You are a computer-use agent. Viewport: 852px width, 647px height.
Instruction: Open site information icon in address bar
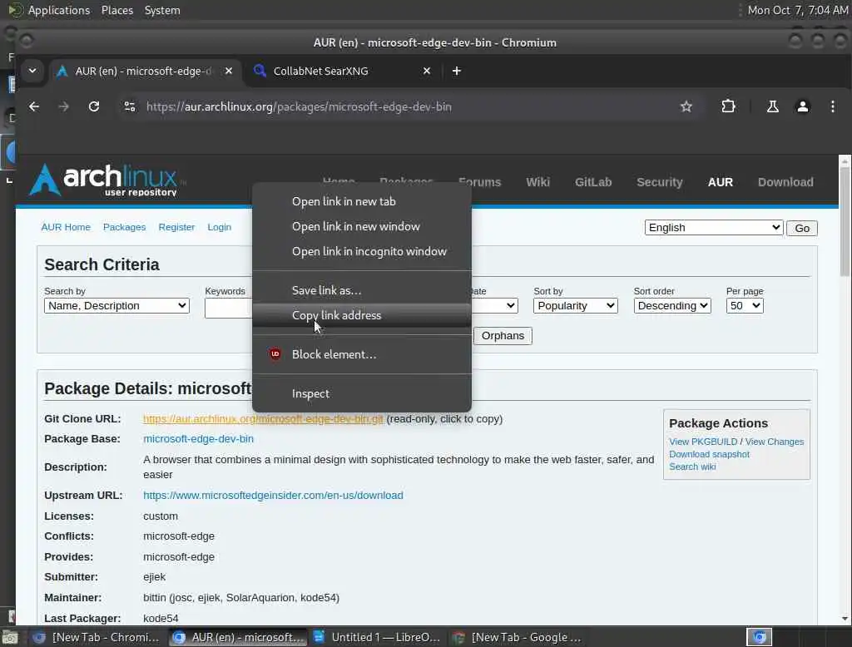pos(129,106)
